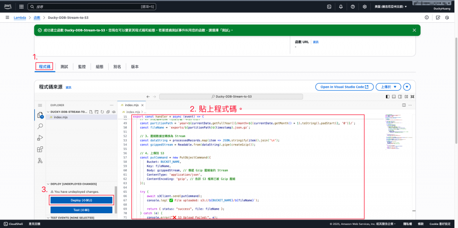This screenshot has width=458, height=228.
Task: Open the Search view in activity bar
Action: pyautogui.click(x=40, y=126)
